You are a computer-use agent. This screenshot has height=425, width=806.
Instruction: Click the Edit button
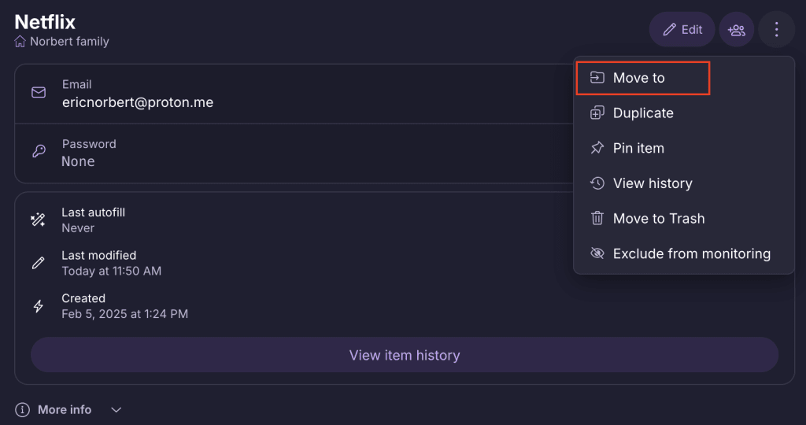[682, 30]
